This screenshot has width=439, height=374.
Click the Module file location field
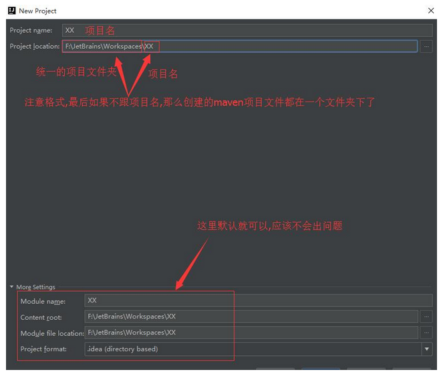pos(251,333)
